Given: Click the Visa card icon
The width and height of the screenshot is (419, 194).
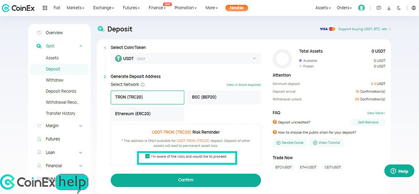Looking at the screenshot, I should 324,29.
